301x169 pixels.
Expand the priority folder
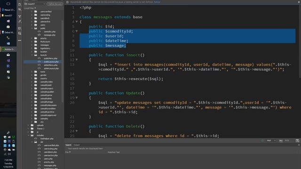[x=32, y=38]
